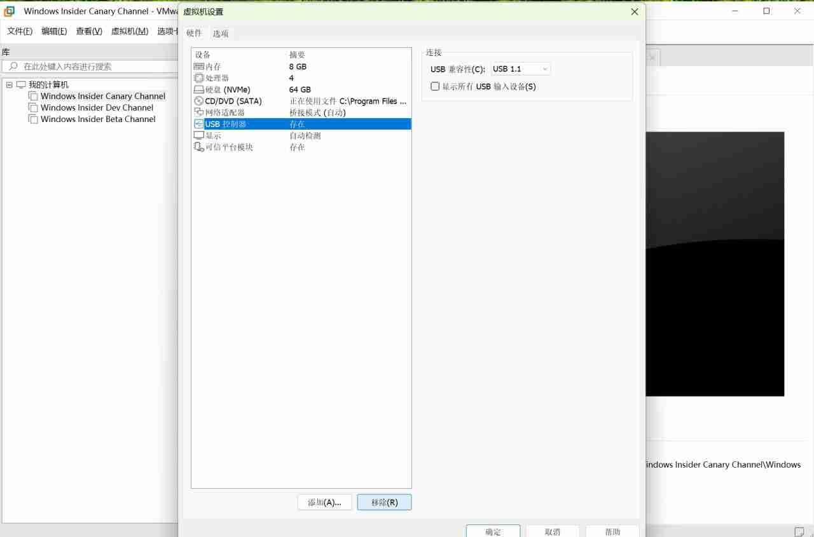
Task: Select the 显示 (Display) device icon
Action: coord(199,135)
